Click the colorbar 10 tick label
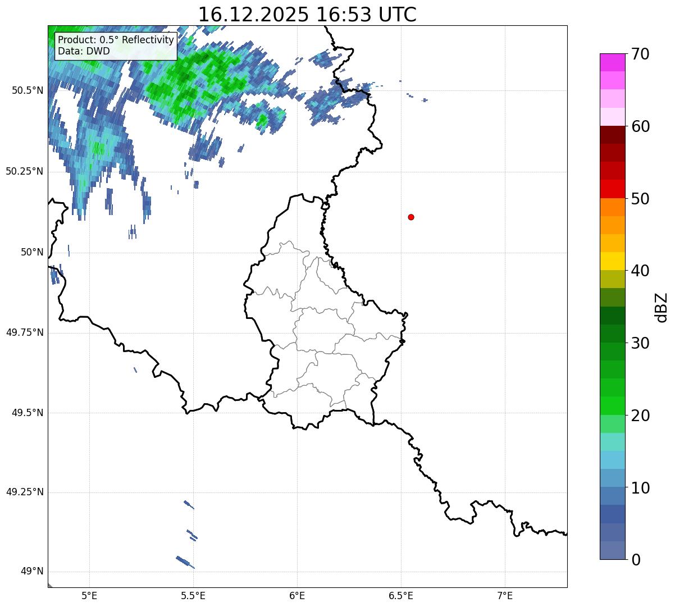This screenshot has height=607, width=675. pos(640,487)
